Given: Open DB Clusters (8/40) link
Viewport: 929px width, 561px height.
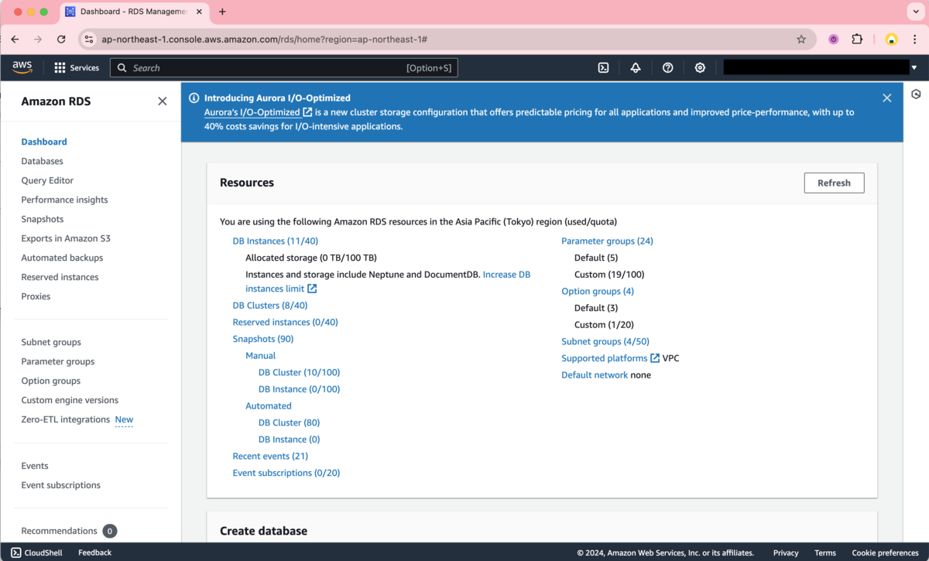Looking at the screenshot, I should (270, 306).
